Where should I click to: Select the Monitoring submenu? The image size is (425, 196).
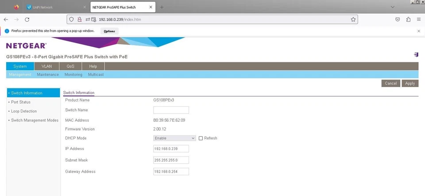coord(73,75)
